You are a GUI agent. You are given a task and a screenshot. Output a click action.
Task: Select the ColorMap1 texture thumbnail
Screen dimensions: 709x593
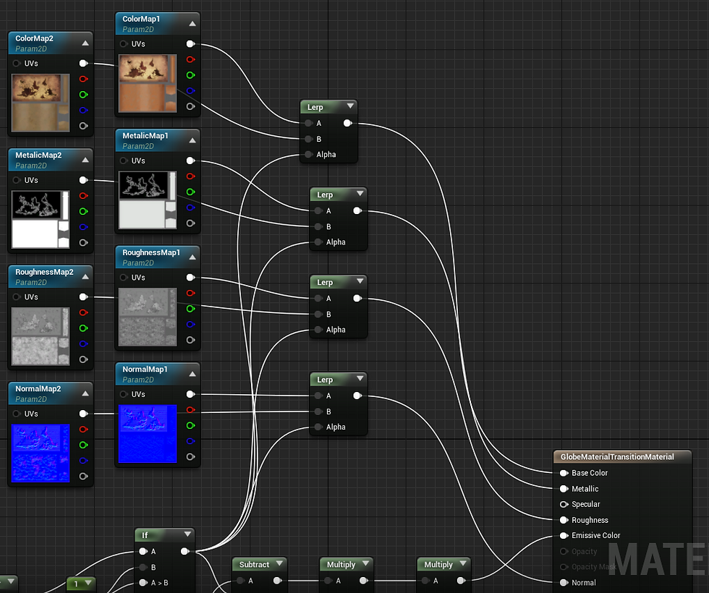coord(148,84)
